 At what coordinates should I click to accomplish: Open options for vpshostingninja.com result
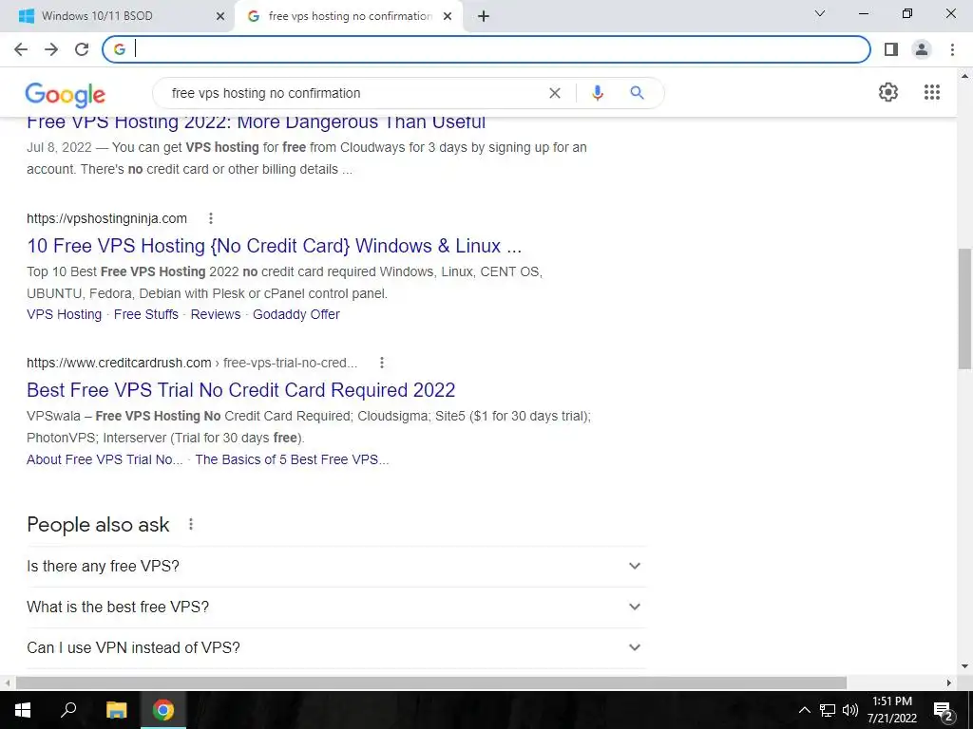pyautogui.click(x=211, y=218)
